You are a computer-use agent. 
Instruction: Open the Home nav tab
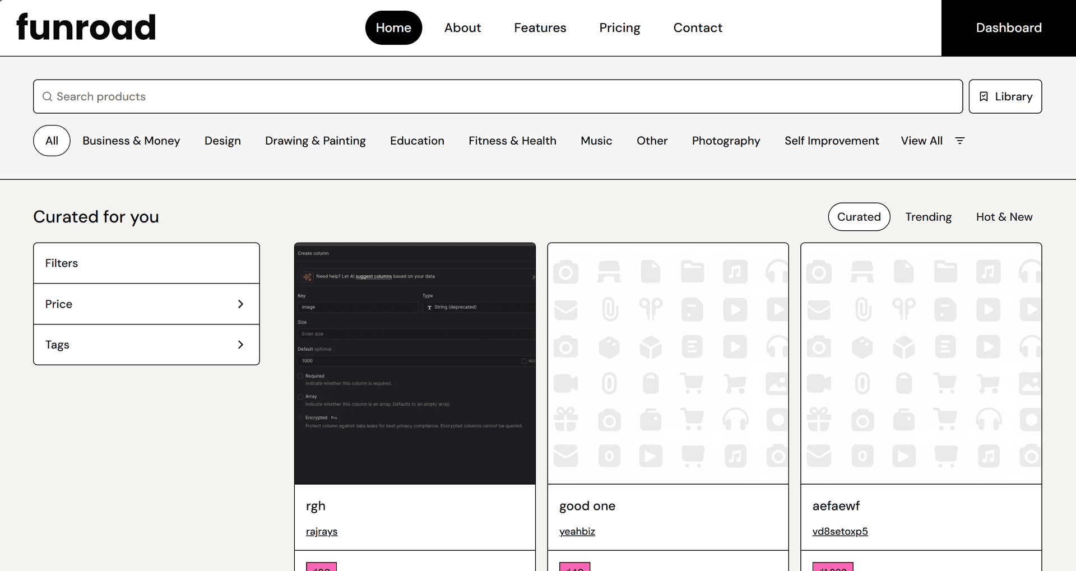coord(393,27)
